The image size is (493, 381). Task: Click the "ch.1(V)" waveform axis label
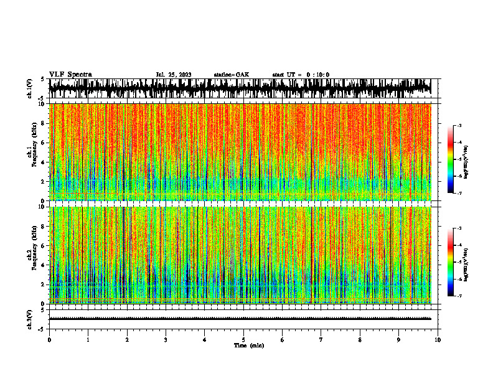point(30,88)
